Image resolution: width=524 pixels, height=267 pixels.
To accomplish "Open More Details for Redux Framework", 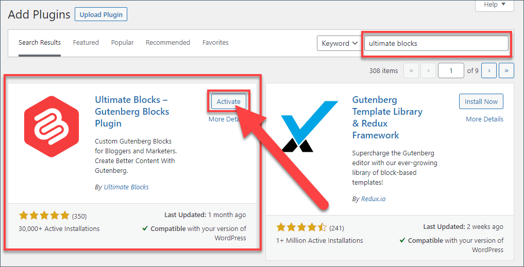I will (484, 119).
